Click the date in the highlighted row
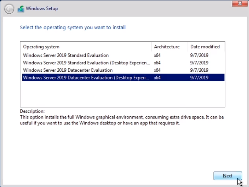The image size is (249, 187). (199, 78)
